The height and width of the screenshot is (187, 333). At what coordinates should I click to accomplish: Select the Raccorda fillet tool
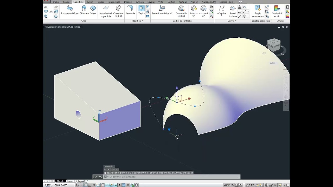tap(130, 10)
